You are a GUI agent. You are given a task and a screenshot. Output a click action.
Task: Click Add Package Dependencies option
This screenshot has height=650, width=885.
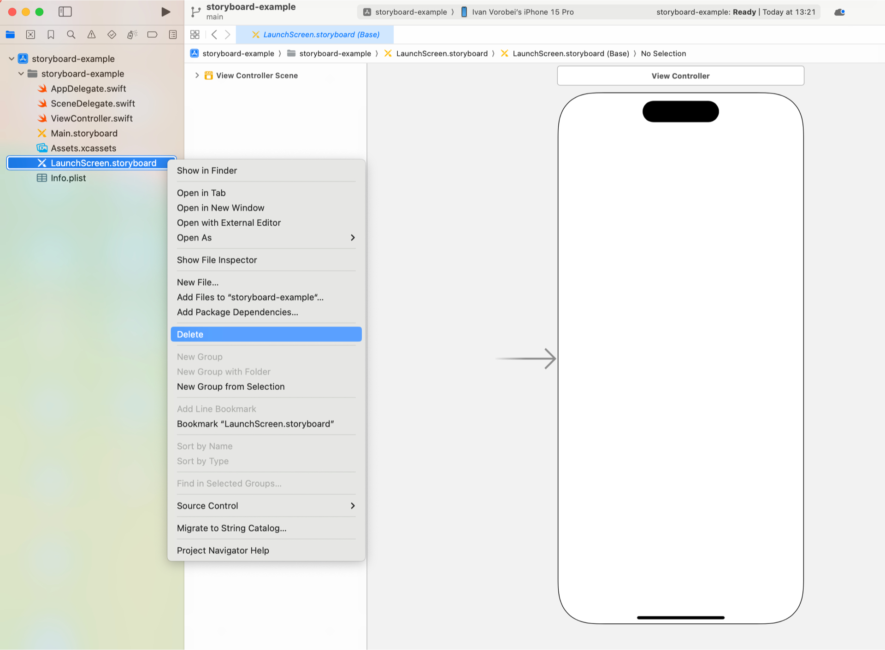[x=237, y=312]
